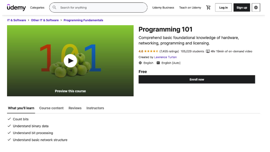Click the star rating icons
The image size is (270, 152).
click(x=151, y=51)
